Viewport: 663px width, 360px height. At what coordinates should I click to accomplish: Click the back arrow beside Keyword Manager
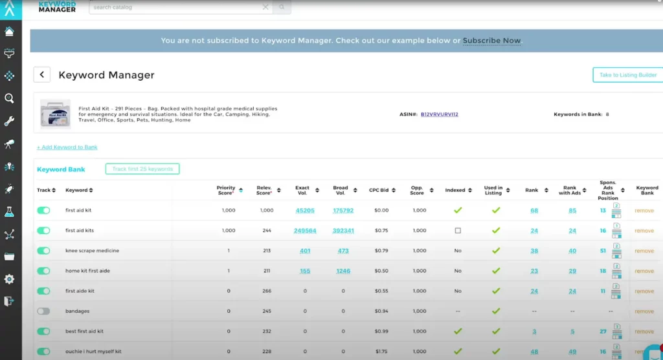[x=42, y=75]
